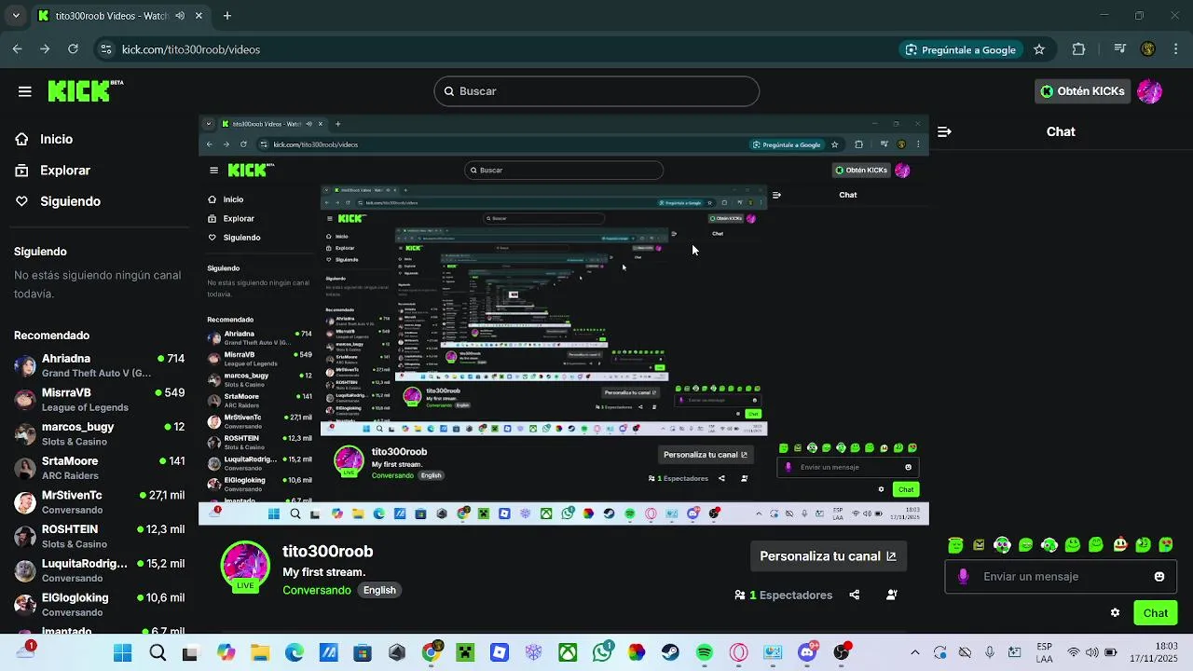Click the Enviar un mensaje chat input

click(x=1061, y=577)
